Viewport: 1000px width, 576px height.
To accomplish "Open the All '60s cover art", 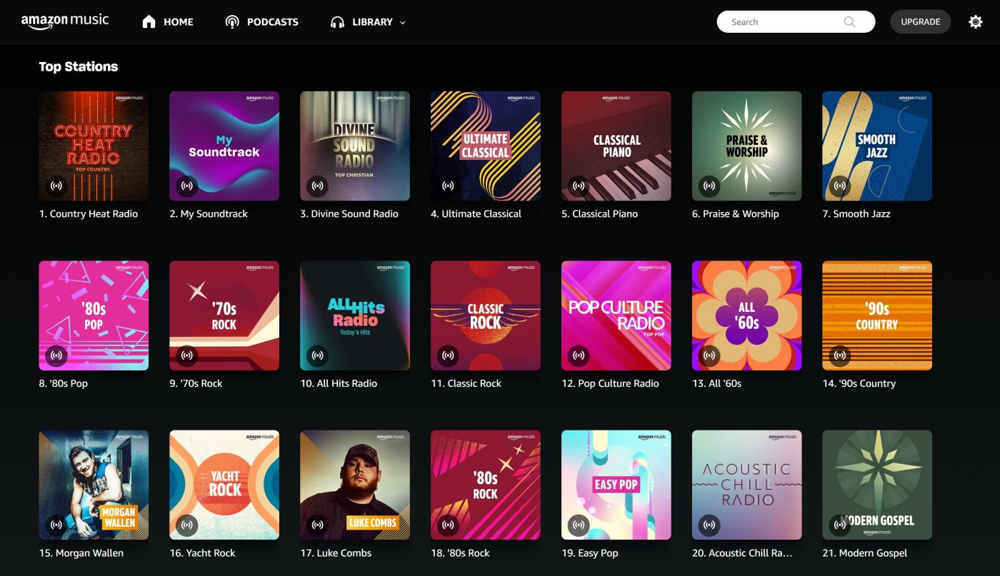I will point(747,315).
